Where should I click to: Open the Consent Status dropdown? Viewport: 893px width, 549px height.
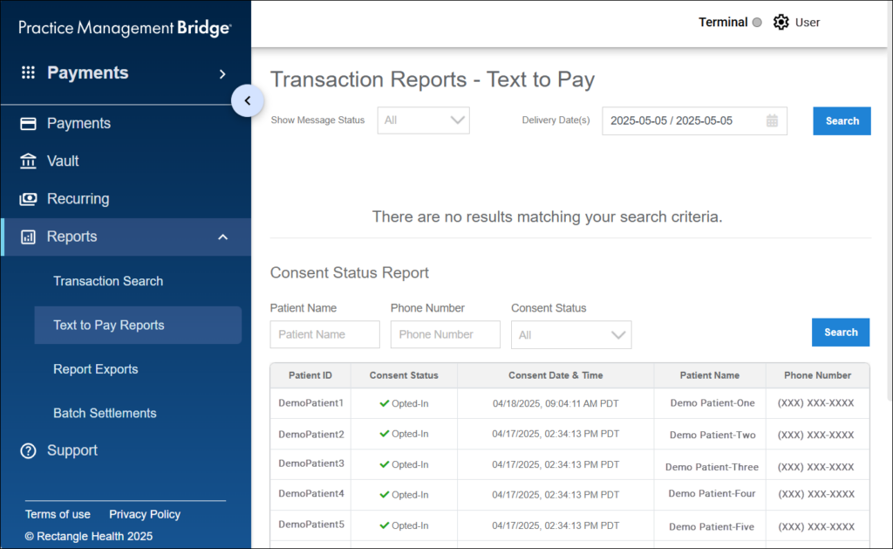[x=571, y=334]
